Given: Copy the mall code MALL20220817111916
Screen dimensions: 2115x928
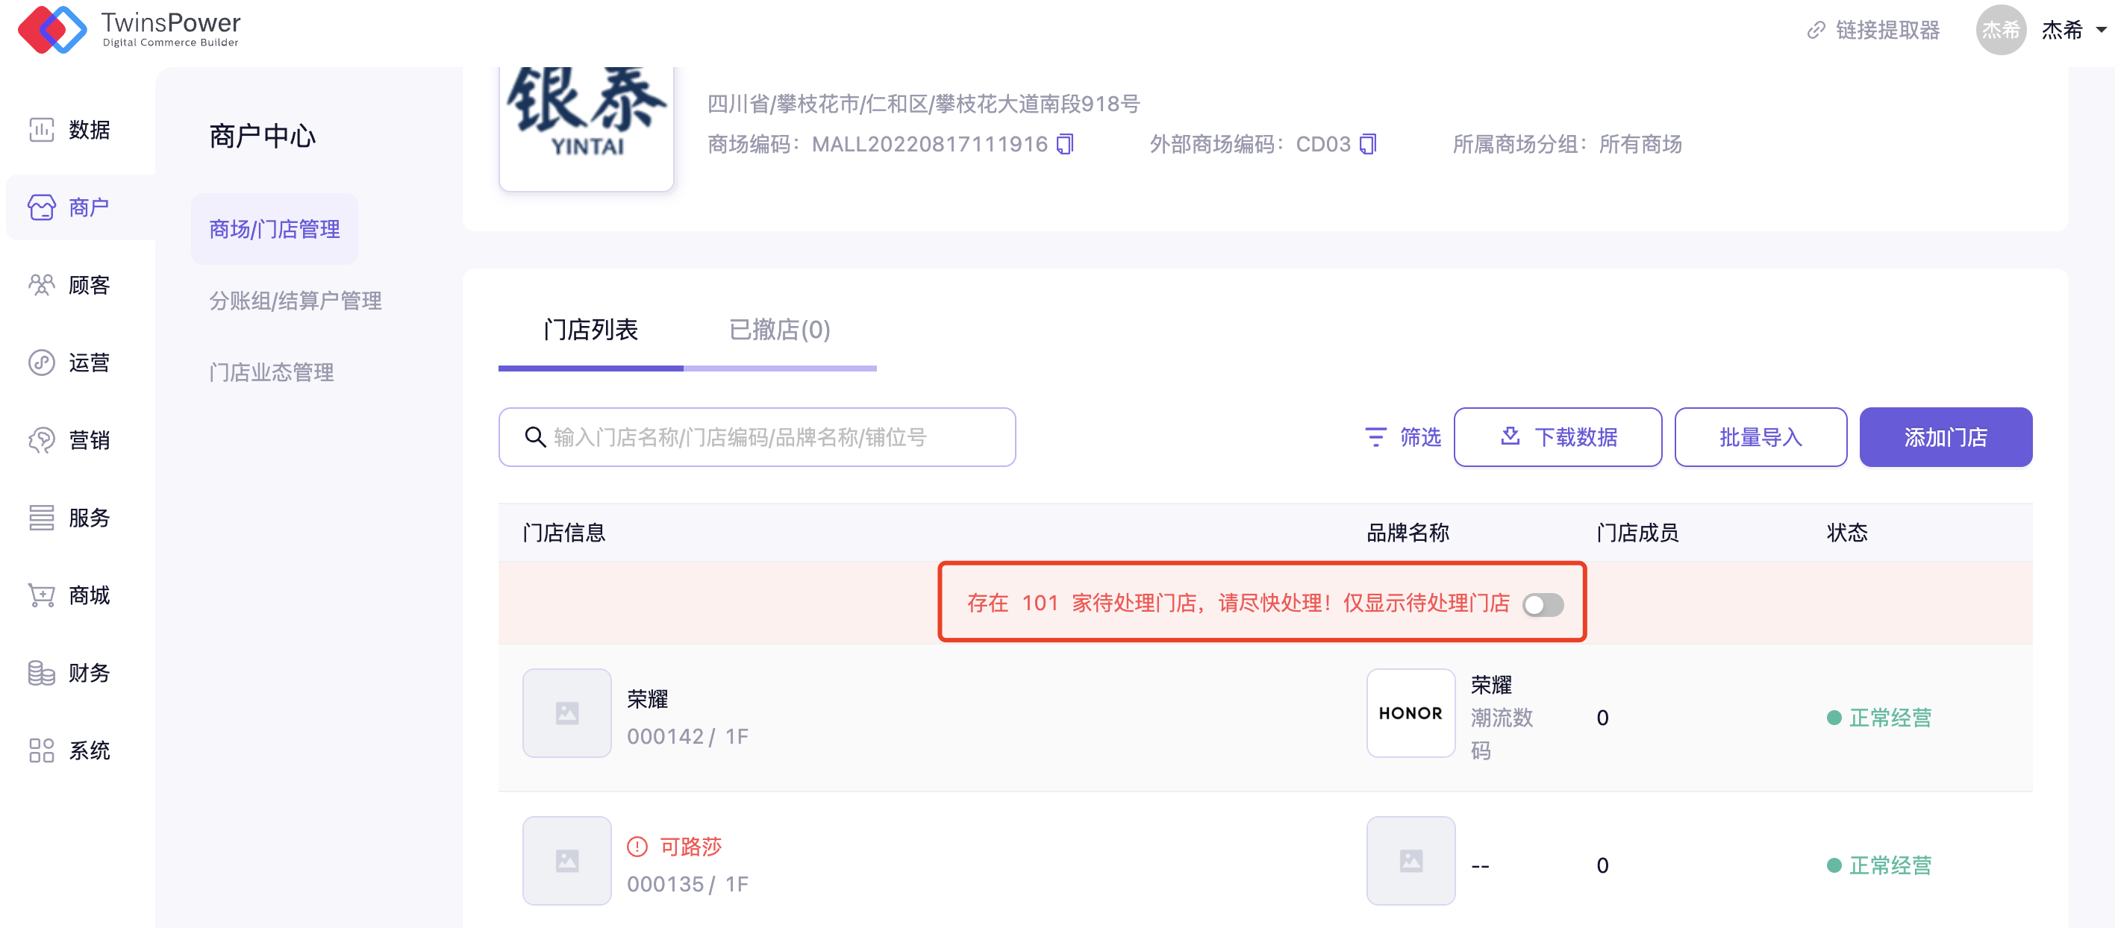Looking at the screenshot, I should pyautogui.click(x=1065, y=145).
